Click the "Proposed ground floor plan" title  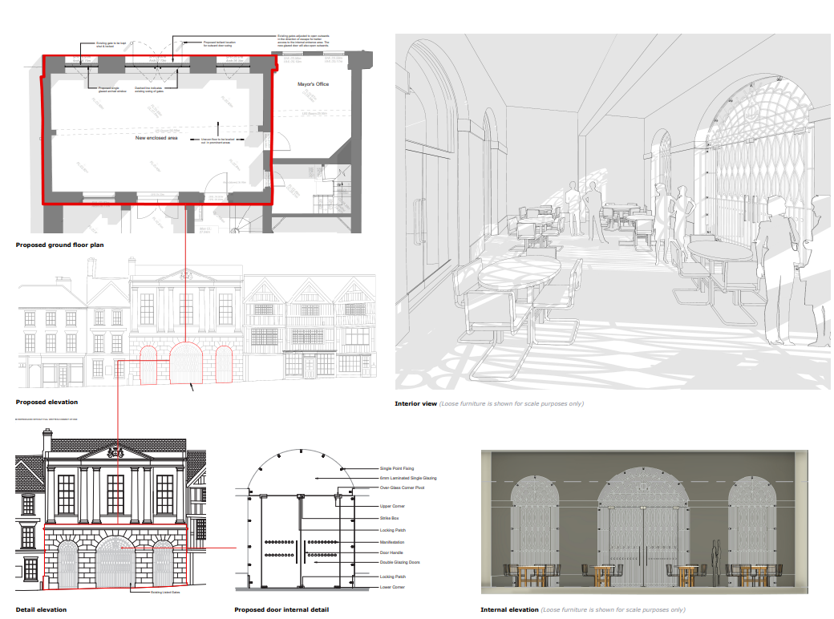[x=60, y=244]
